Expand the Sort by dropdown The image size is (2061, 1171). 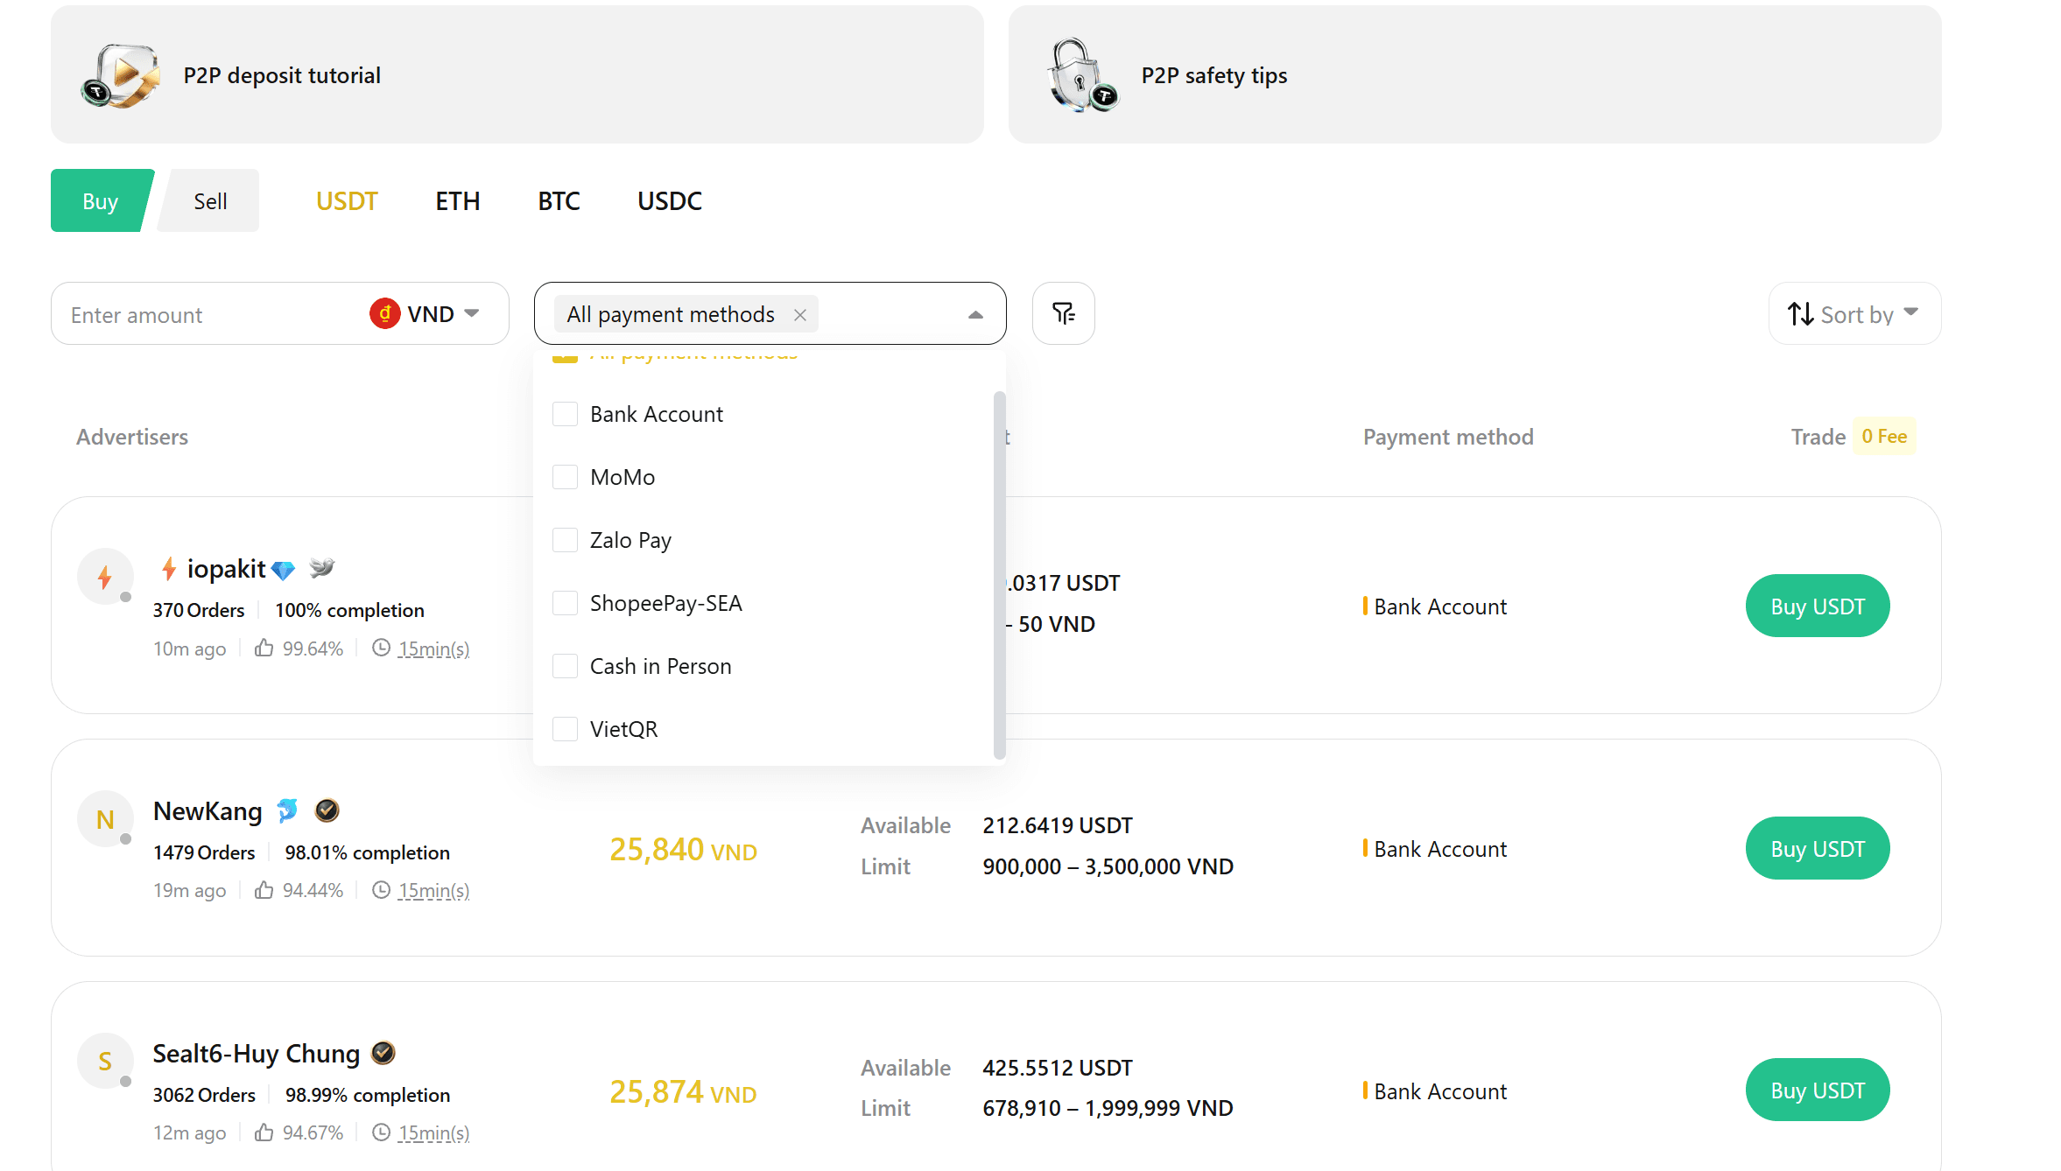(1854, 313)
